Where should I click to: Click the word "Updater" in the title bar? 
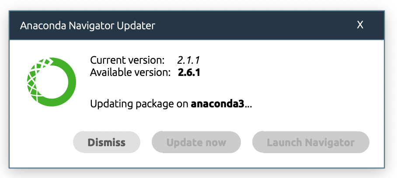tap(134, 25)
